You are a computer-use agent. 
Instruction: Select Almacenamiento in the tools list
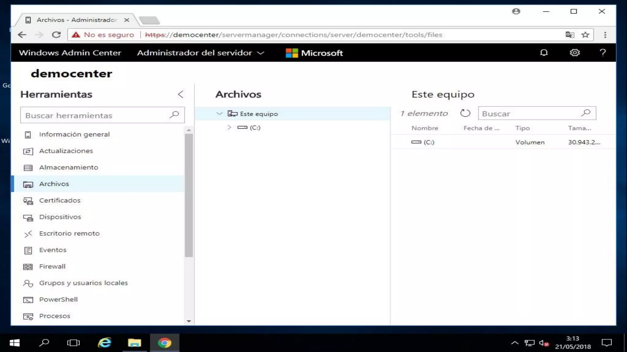[x=69, y=167]
